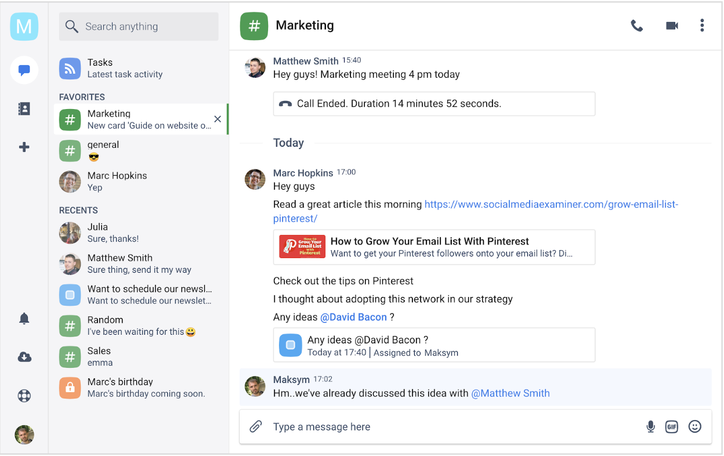Start a voice call in Marketing
This screenshot has width=724, height=456.
[636, 26]
